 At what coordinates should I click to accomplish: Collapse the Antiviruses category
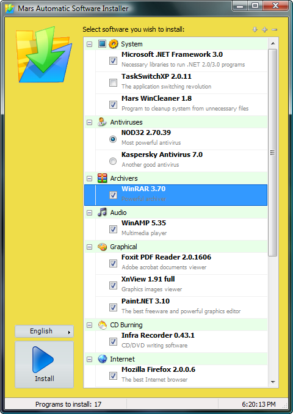point(90,123)
